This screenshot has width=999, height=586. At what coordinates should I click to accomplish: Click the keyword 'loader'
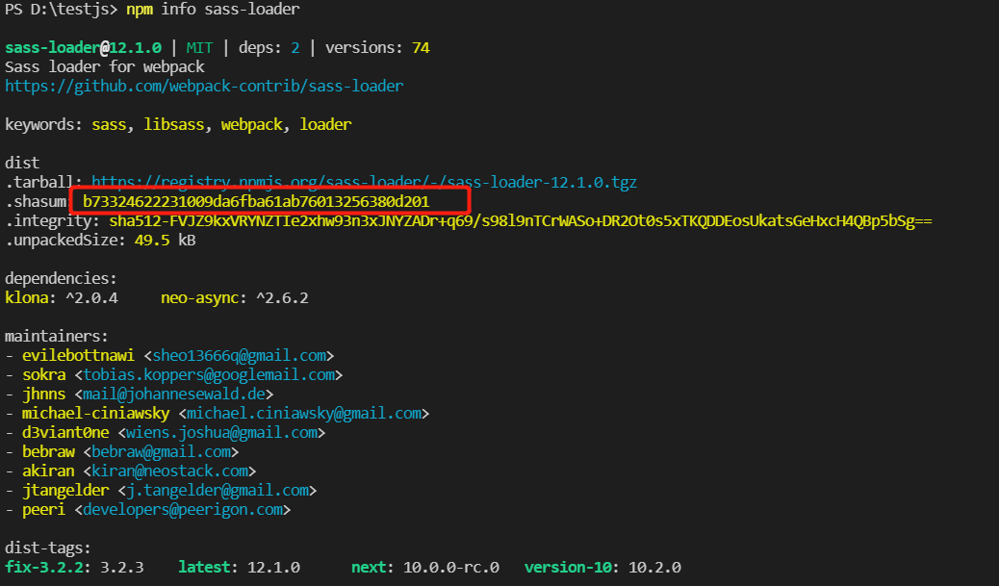click(x=325, y=124)
